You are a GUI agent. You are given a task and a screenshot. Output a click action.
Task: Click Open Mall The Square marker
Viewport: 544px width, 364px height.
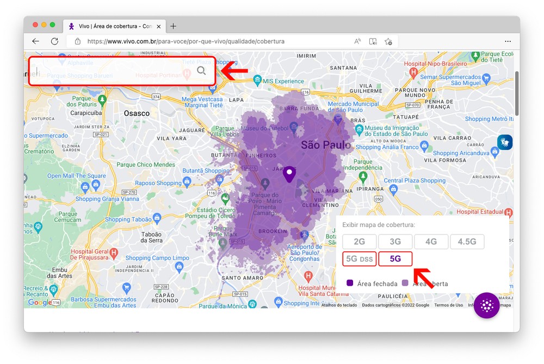coord(96,184)
